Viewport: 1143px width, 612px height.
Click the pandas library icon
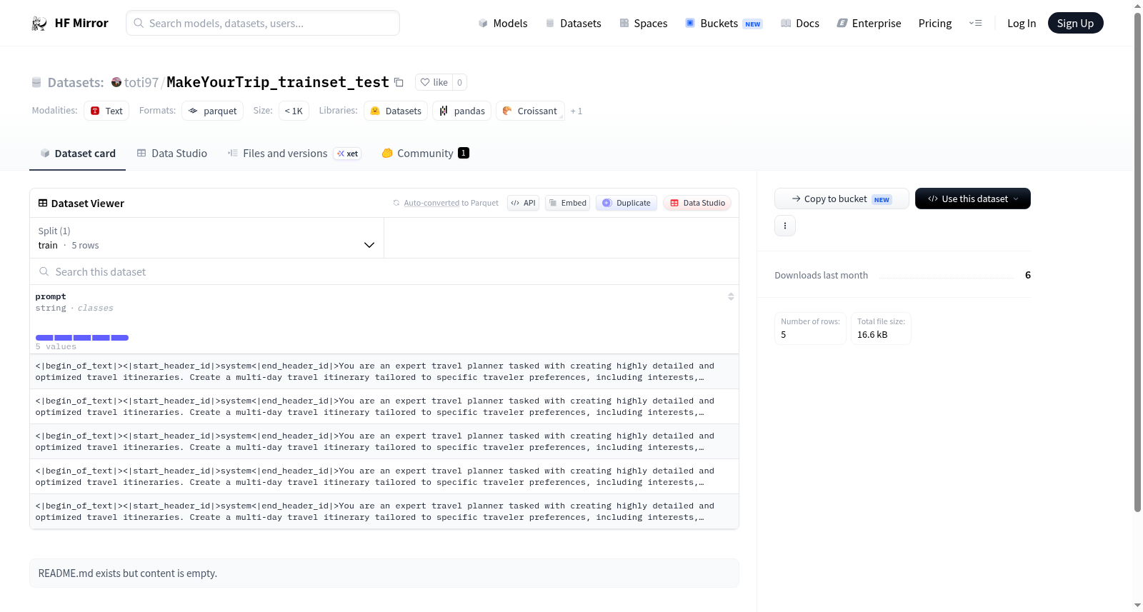click(444, 111)
